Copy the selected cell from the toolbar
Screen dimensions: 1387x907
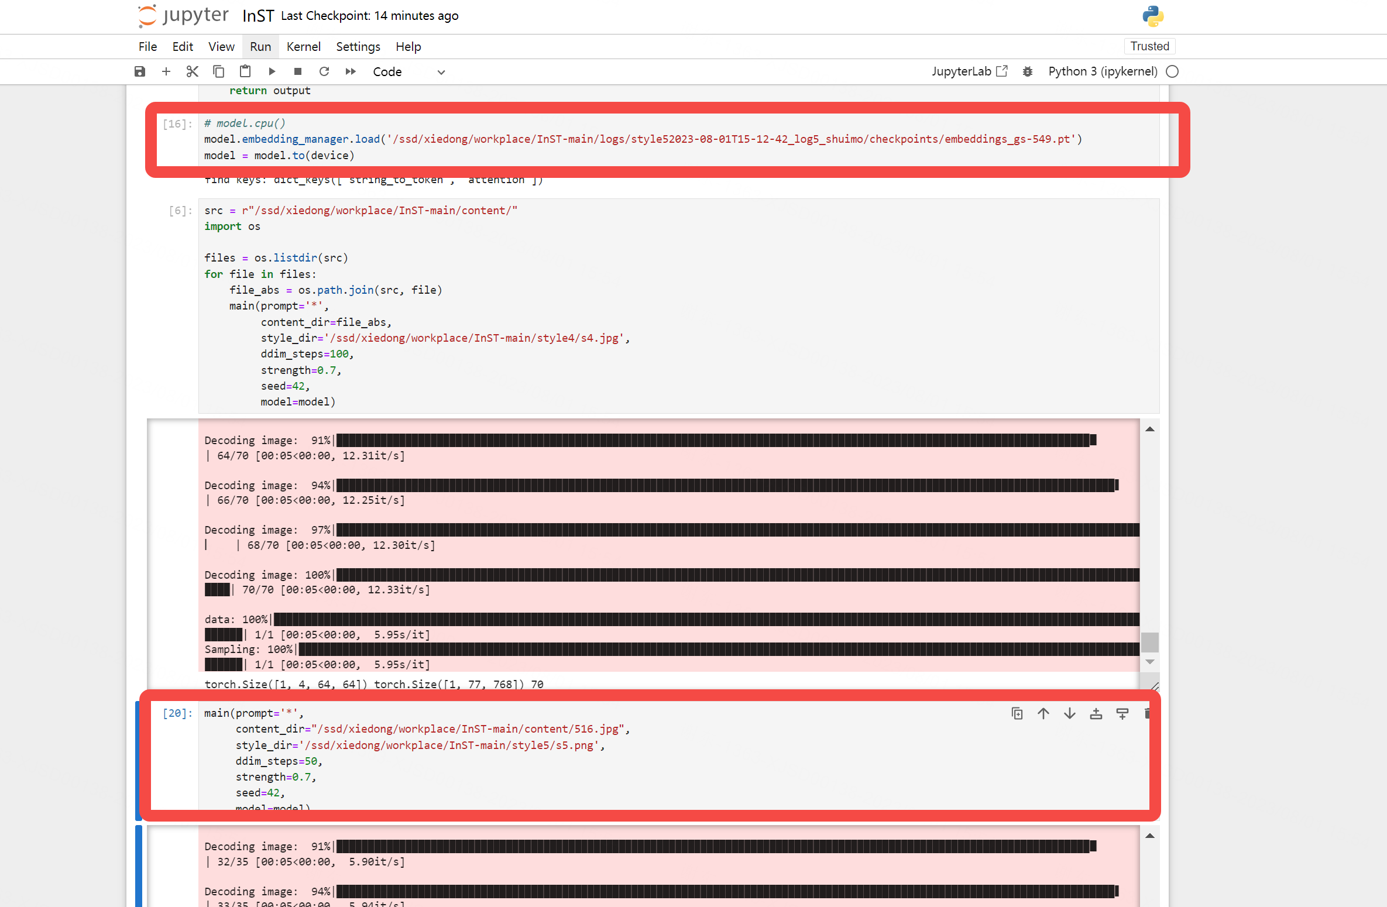coord(219,71)
